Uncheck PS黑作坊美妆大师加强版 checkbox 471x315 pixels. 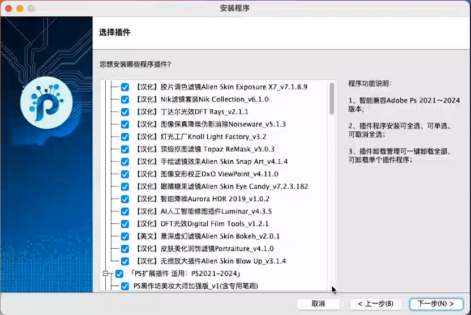(125, 286)
